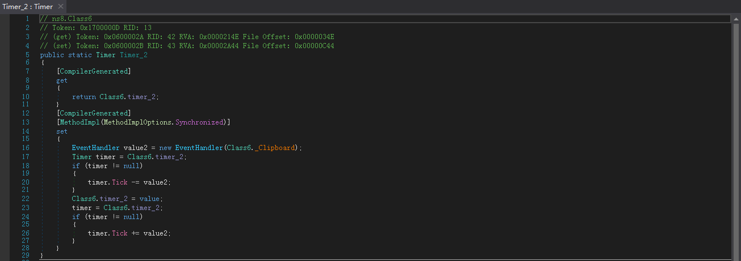Click timer_2 field in the return statement

142,97
